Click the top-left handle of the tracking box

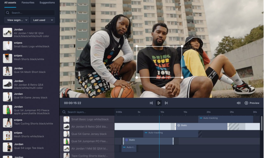coord(137,46)
